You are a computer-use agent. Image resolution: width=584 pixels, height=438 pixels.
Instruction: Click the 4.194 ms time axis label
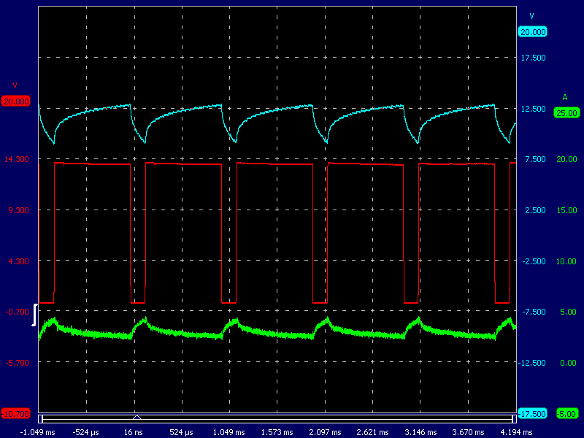515,432
